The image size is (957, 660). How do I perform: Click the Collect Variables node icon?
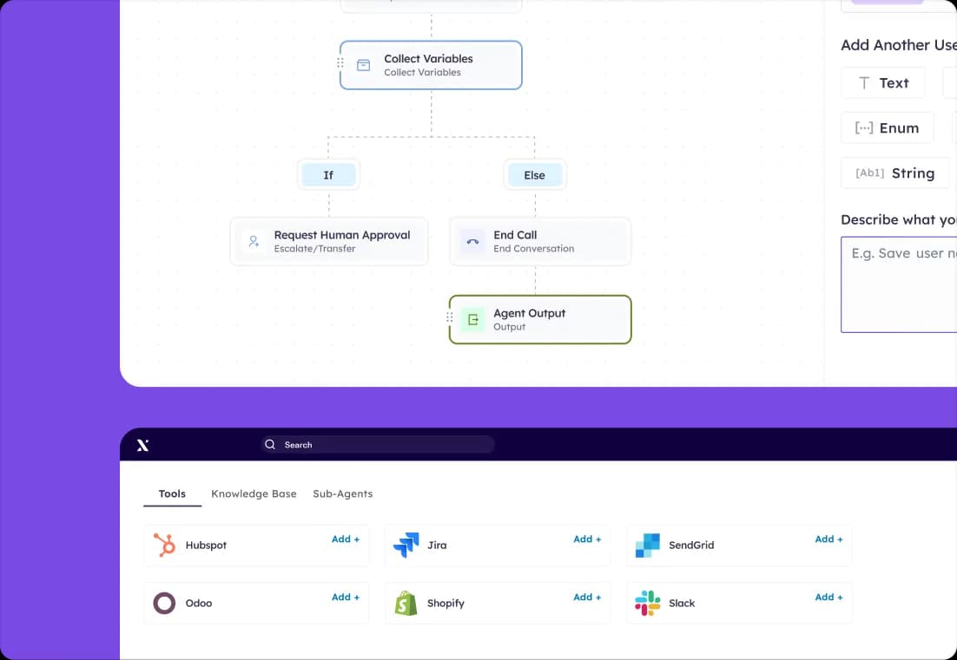pyautogui.click(x=362, y=64)
